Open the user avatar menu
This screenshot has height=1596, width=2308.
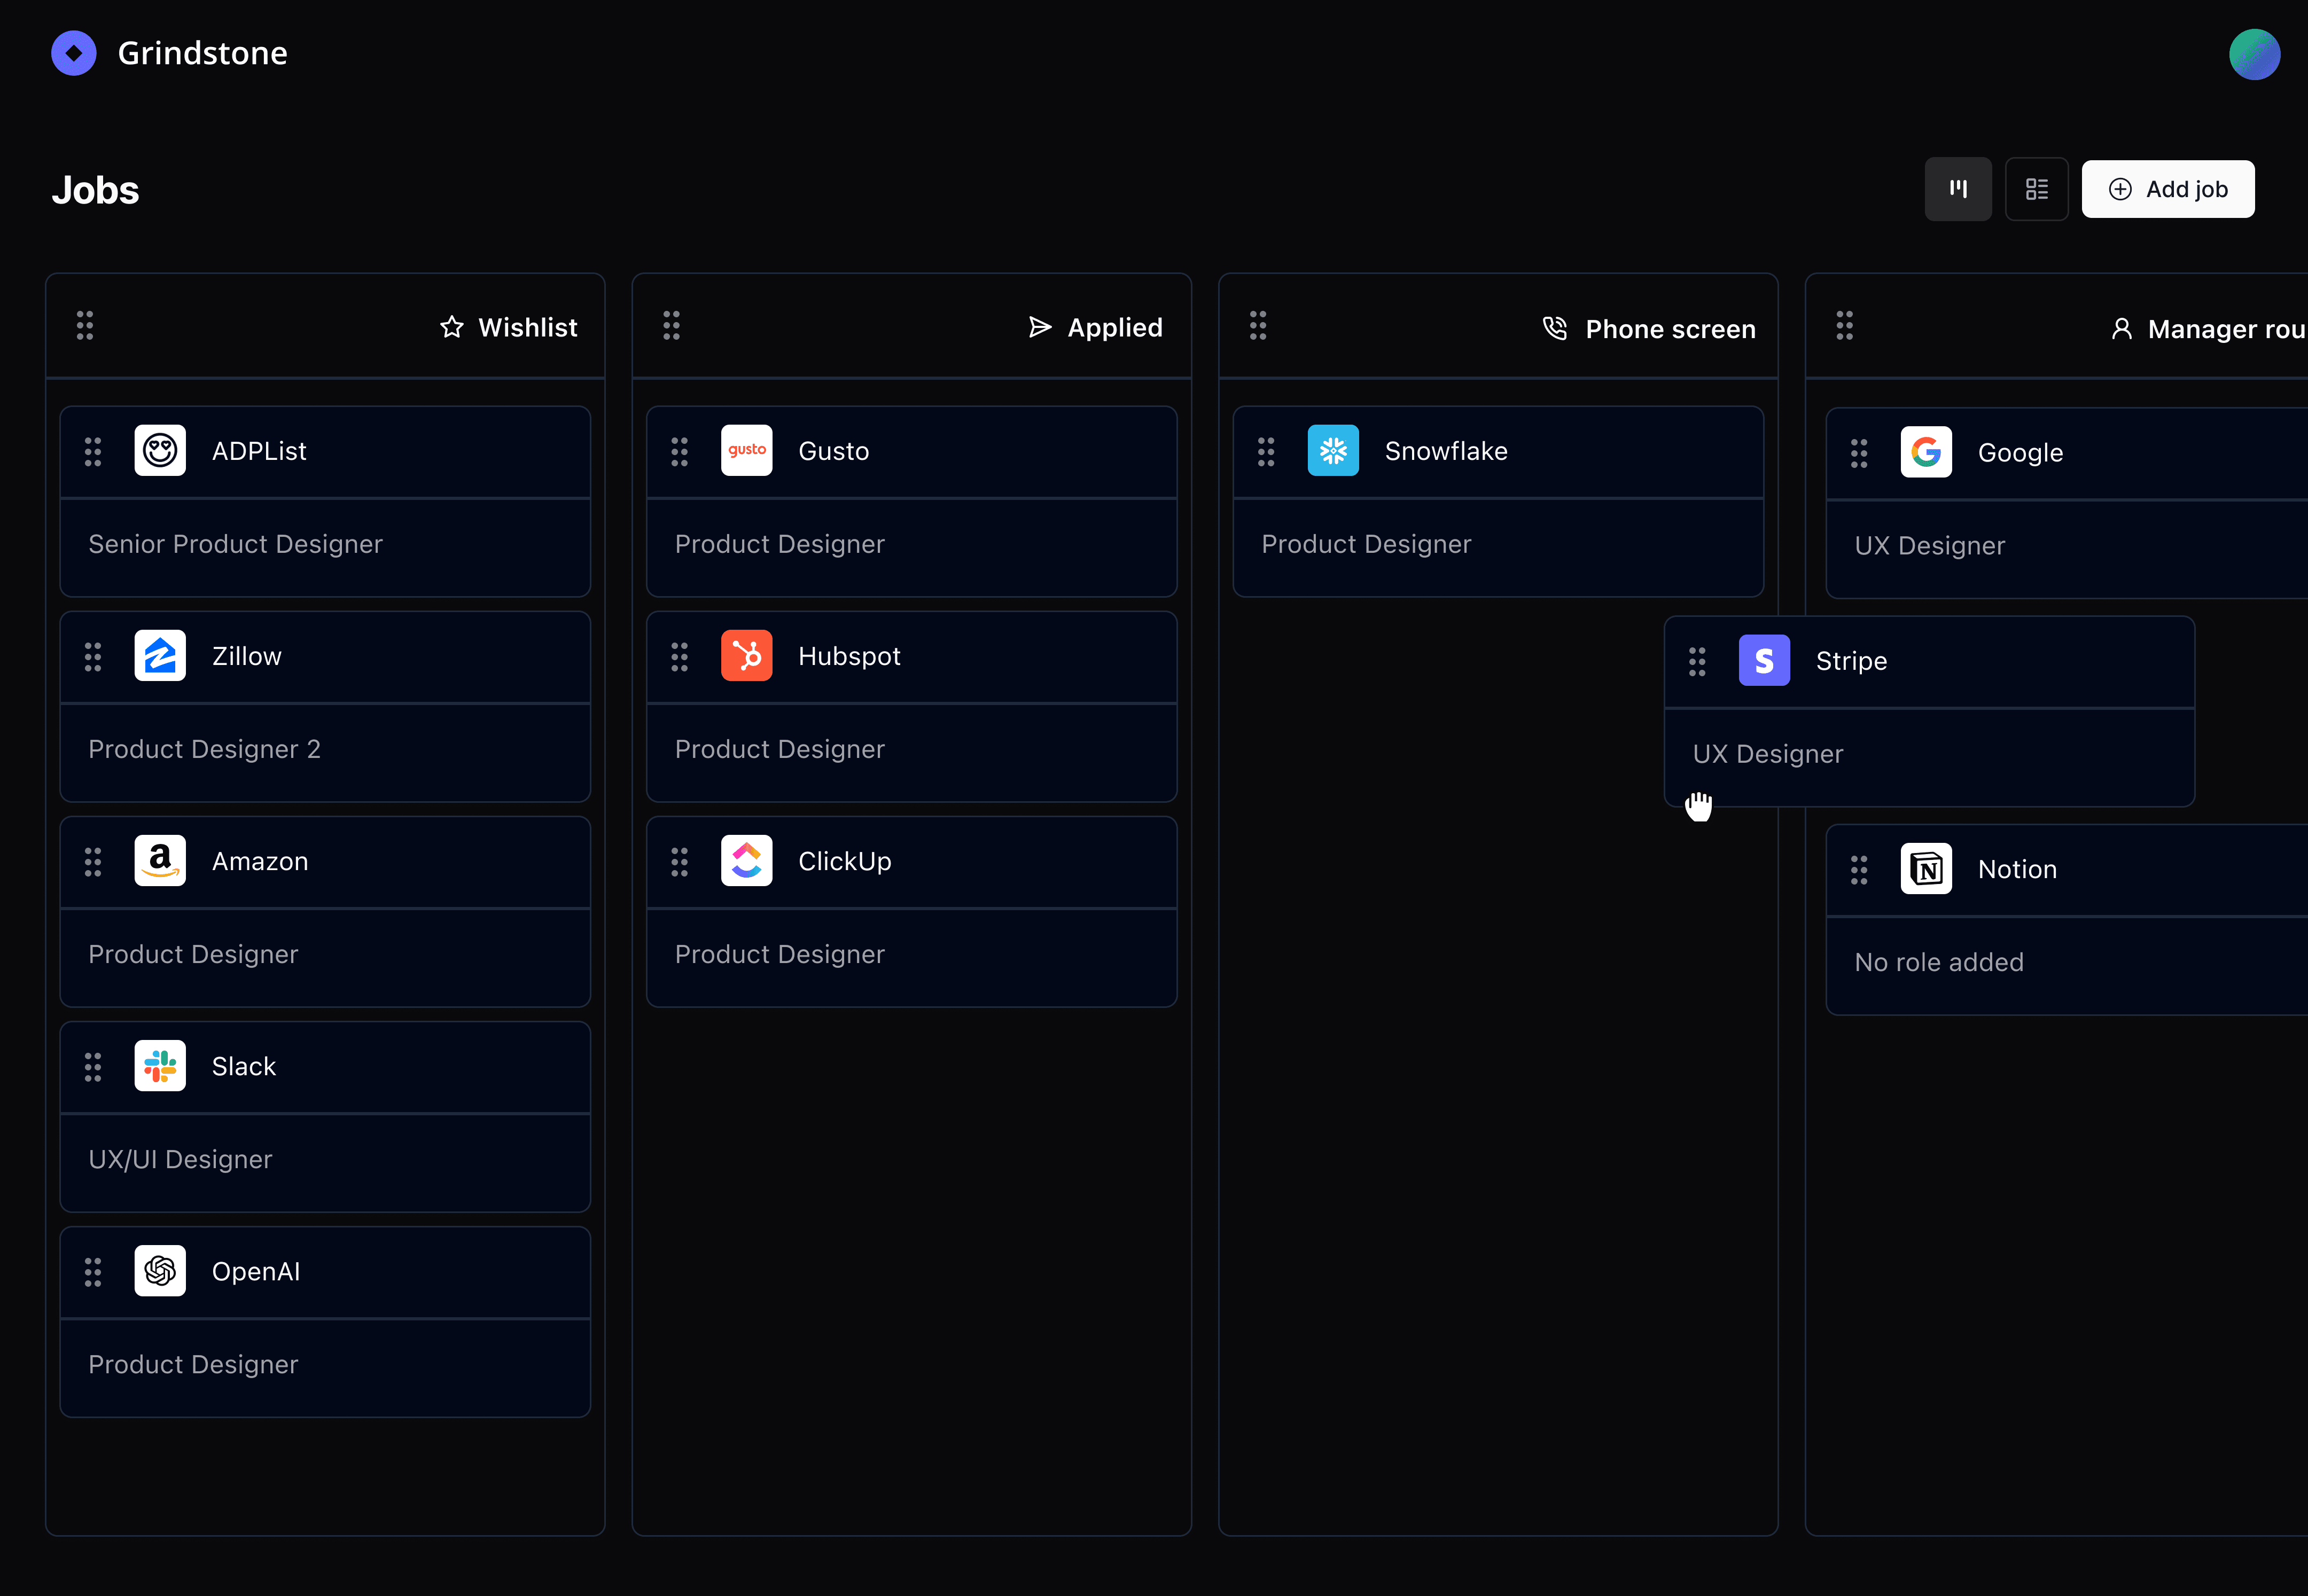click(2253, 54)
